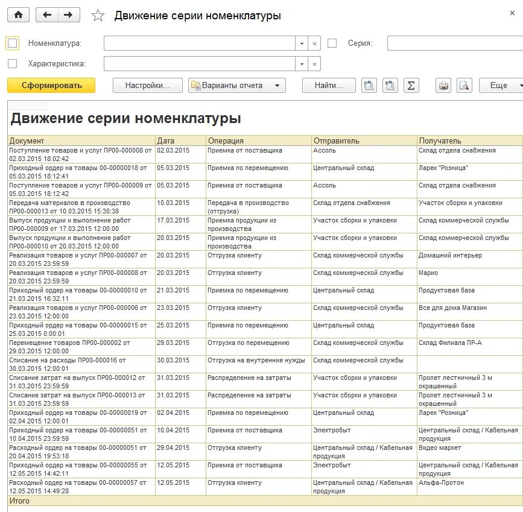Open the Характеристика field dropdown arrow

tap(302, 64)
